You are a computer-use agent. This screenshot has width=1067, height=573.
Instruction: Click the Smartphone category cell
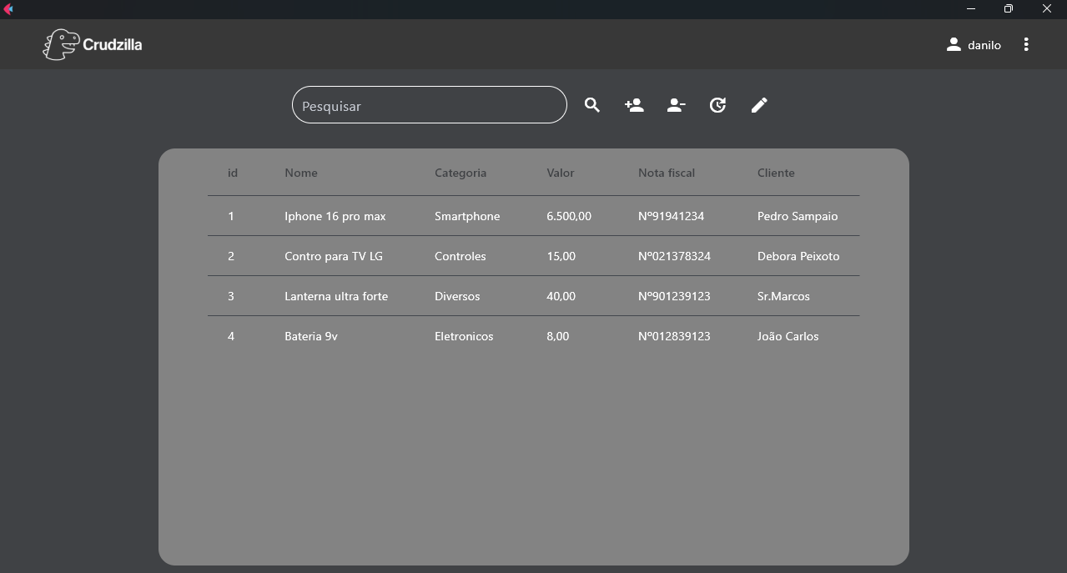coord(467,216)
